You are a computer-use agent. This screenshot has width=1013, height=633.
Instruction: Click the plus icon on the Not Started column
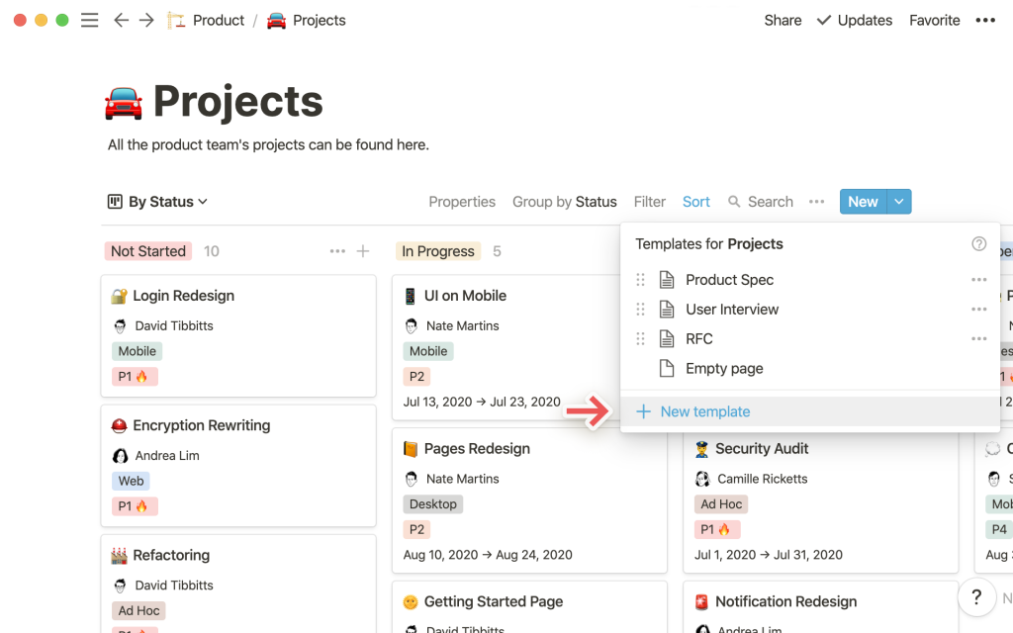[365, 251]
